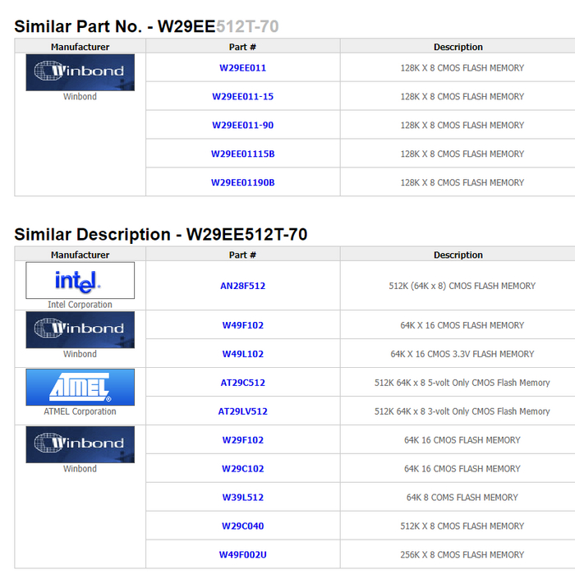Click 'Similar Part No. - W29EE512T-70' heading
This screenshot has width=575, height=588.
pyautogui.click(x=146, y=26)
